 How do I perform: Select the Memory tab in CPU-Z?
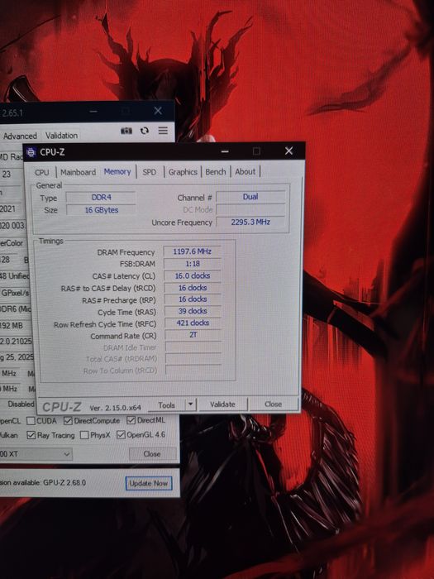point(117,172)
